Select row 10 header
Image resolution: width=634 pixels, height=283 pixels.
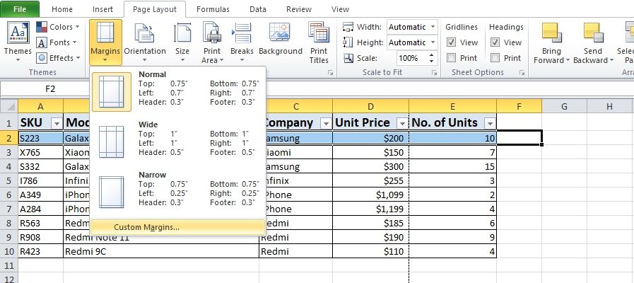(9, 251)
